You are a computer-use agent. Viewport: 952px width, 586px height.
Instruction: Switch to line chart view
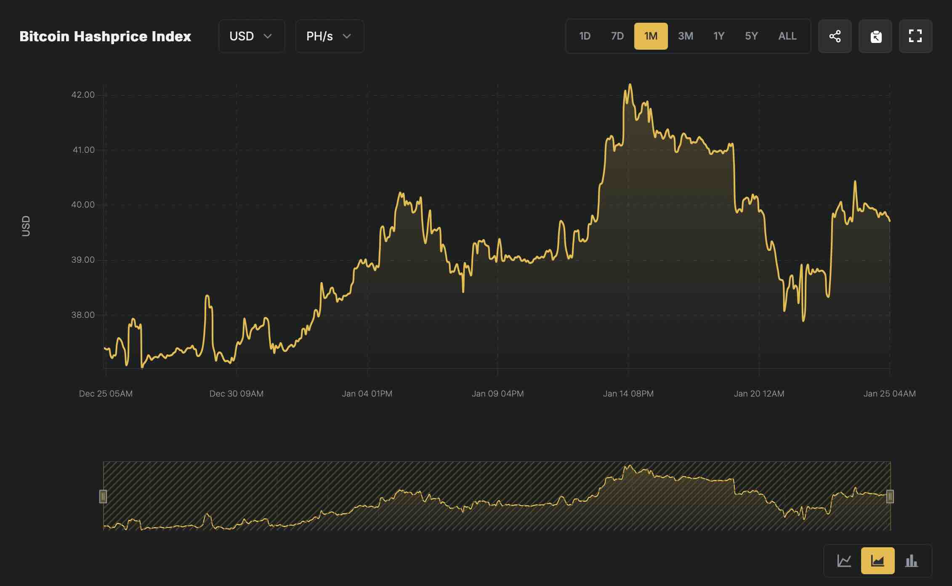coord(844,561)
